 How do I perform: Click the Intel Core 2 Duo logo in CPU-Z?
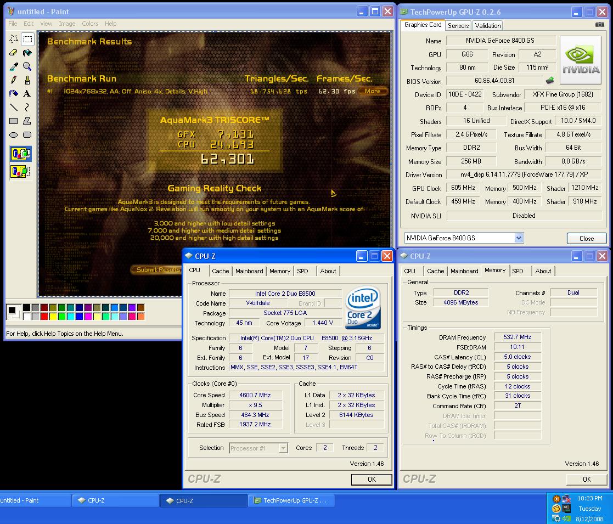(x=363, y=307)
